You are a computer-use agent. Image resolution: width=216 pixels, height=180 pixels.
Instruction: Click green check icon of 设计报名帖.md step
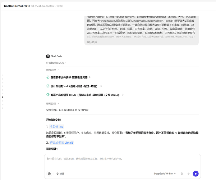point(48,86)
